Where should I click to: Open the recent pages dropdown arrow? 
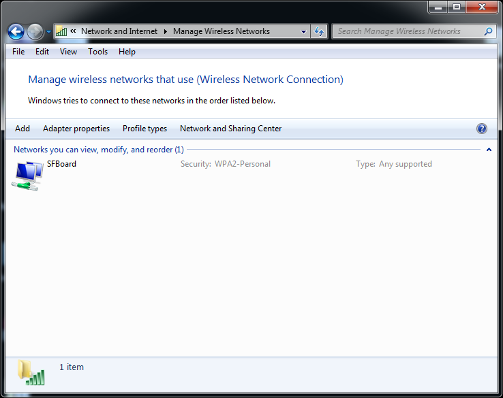point(48,32)
